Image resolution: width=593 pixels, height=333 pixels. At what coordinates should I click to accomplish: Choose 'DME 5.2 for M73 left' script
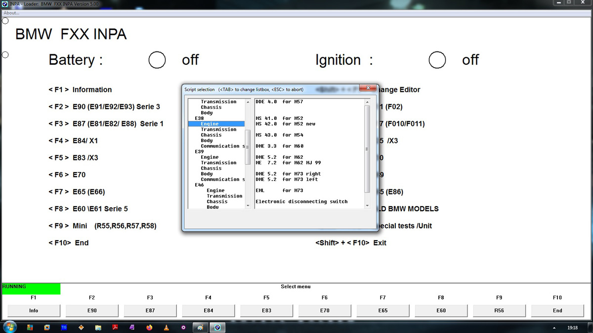(287, 179)
